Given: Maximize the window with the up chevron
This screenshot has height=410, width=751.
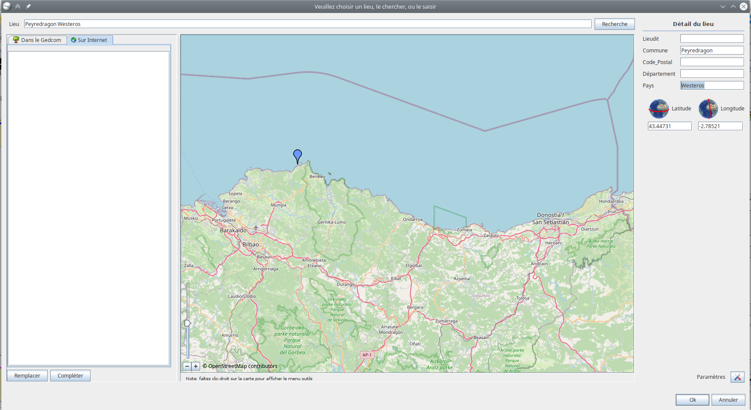Looking at the screenshot, I should pyautogui.click(x=733, y=6).
